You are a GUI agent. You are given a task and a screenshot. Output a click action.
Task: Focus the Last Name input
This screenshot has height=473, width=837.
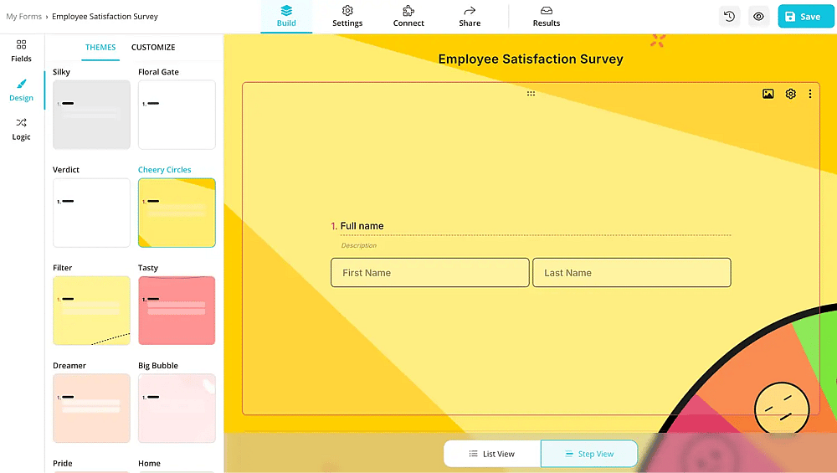(x=631, y=273)
